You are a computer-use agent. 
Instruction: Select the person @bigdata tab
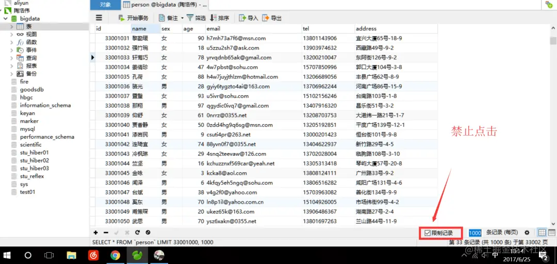pos(165,5)
